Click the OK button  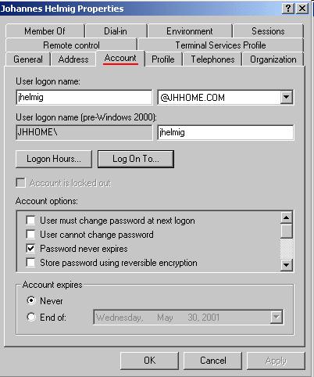pos(149,361)
